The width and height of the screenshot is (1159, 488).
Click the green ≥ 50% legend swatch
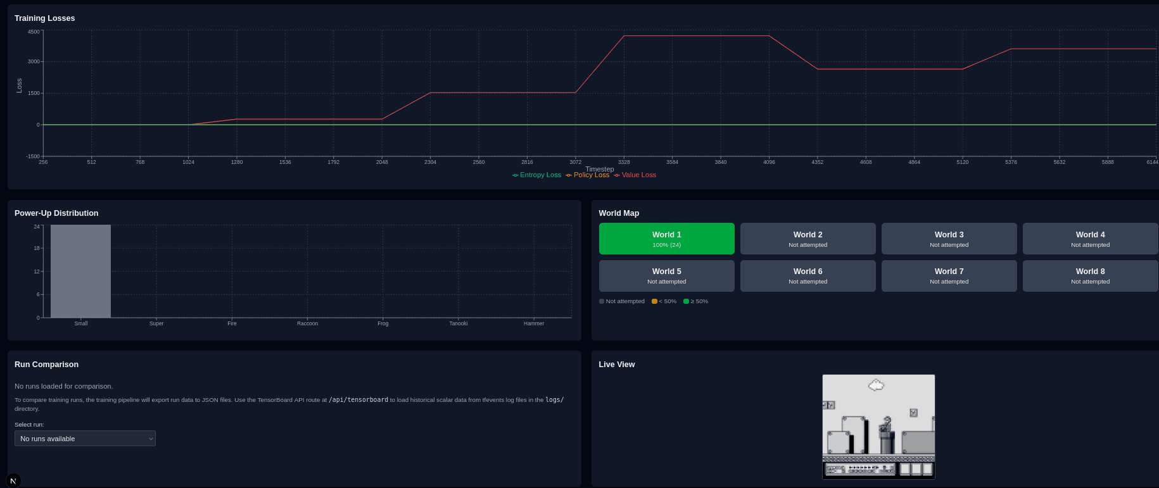click(686, 301)
